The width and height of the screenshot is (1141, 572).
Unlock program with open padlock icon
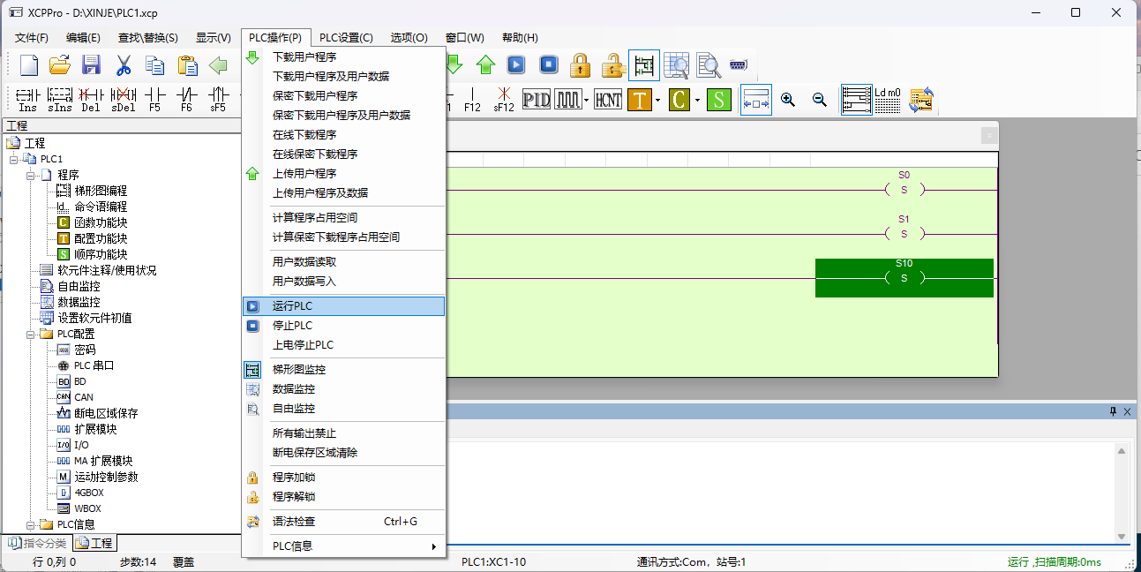click(x=612, y=64)
